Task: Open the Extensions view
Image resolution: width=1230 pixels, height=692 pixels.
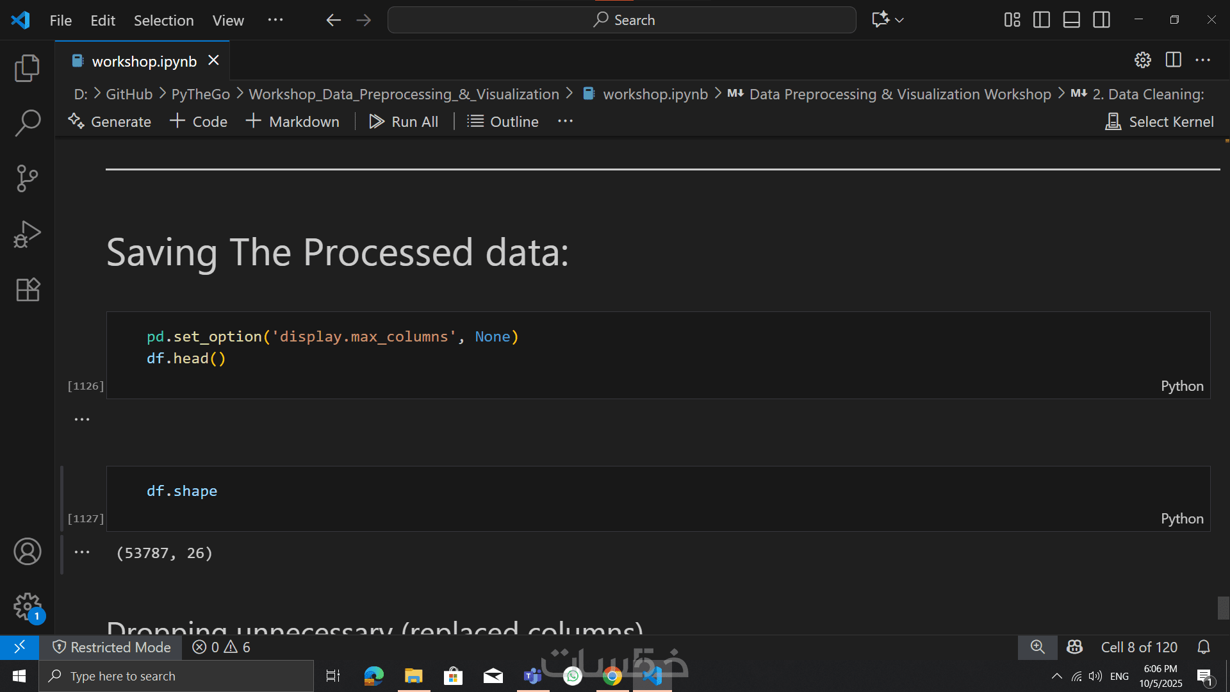Action: pyautogui.click(x=27, y=290)
